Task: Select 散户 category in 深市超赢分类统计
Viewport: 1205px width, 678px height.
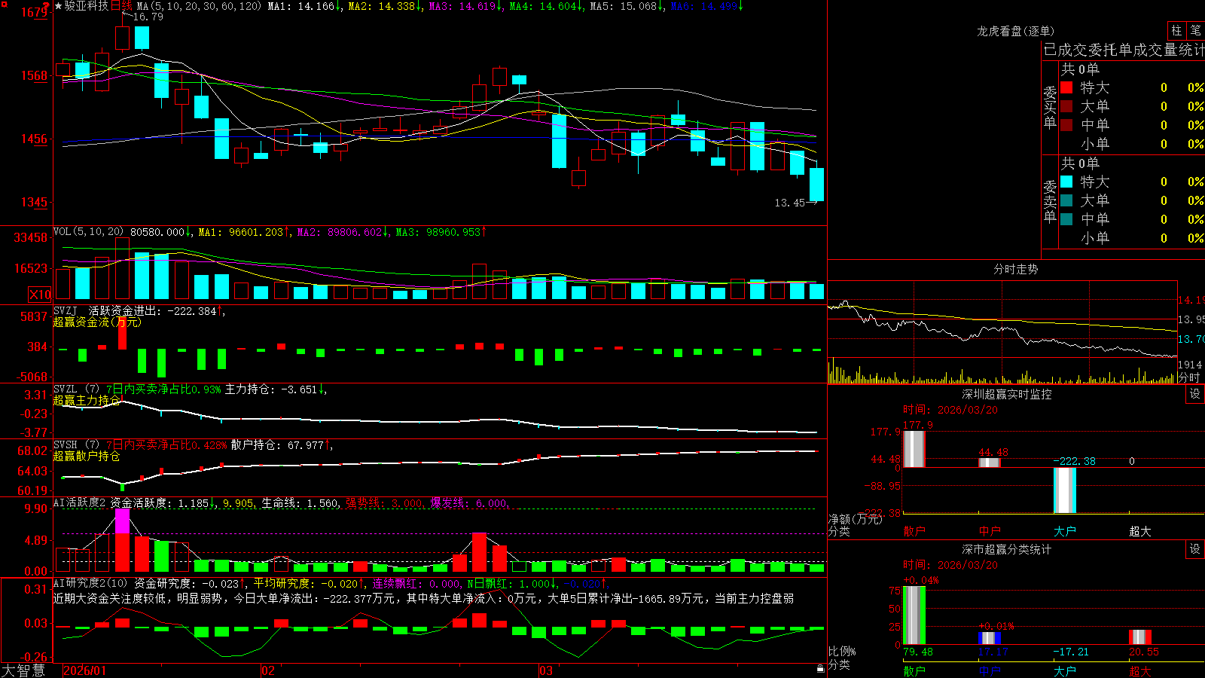Action: pos(914,670)
